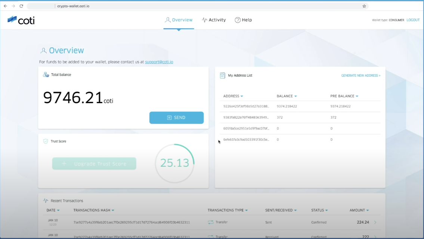Image resolution: width=424 pixels, height=239 pixels.
Task: Sort by TRANSACTIONS HASH arrow
Action: point(113,210)
